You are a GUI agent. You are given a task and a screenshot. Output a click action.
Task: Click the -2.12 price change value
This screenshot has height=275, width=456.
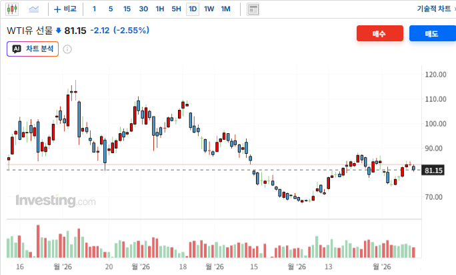(100, 30)
